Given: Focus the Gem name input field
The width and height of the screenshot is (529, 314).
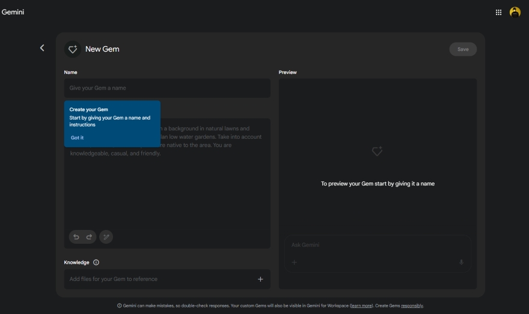Looking at the screenshot, I should coord(167,88).
